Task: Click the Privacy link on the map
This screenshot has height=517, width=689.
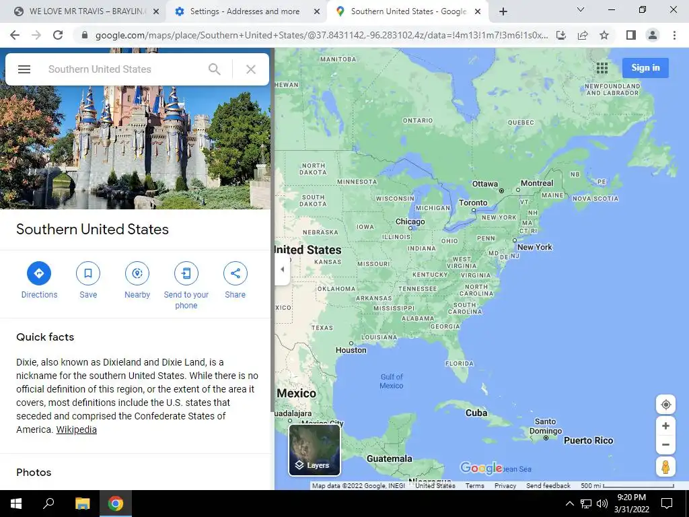Action: click(x=505, y=486)
